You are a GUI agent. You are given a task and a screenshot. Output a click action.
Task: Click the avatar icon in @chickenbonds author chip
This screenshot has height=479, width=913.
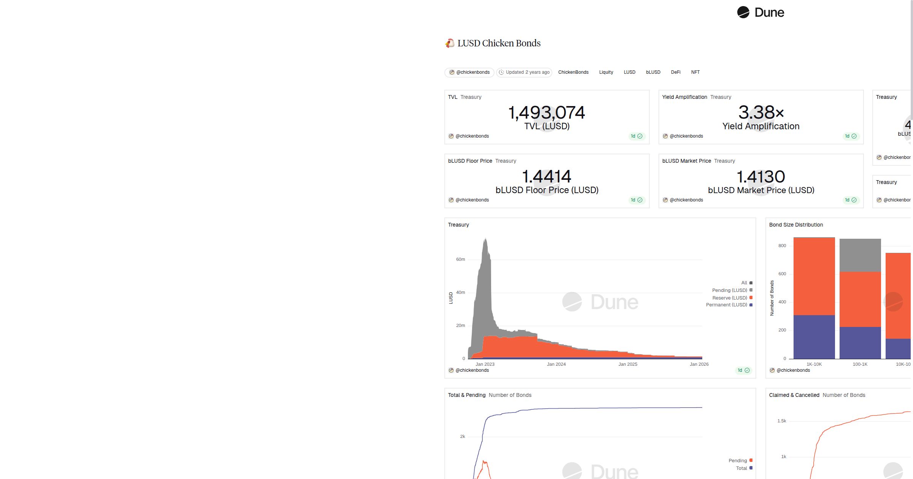pos(452,72)
